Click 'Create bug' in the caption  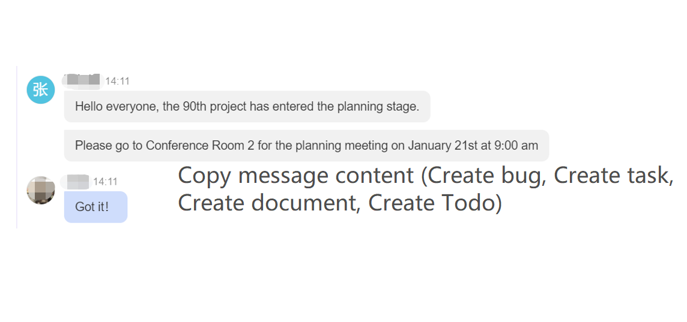tap(485, 176)
